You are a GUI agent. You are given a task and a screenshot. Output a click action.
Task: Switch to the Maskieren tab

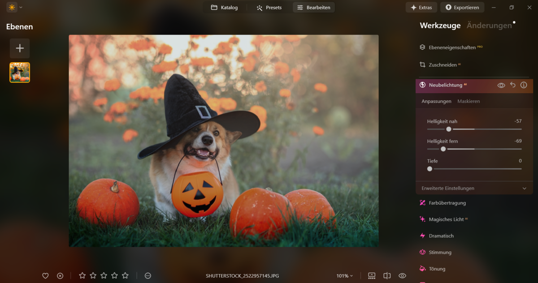click(x=469, y=101)
